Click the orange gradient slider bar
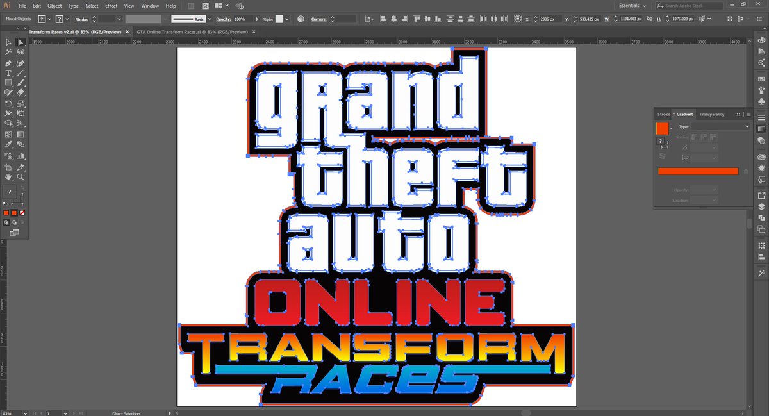The width and height of the screenshot is (769, 416). (698, 171)
